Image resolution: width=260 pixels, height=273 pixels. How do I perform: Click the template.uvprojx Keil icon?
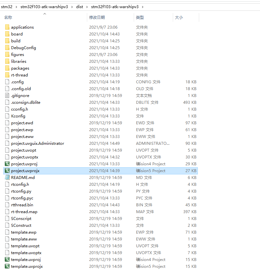7,266
